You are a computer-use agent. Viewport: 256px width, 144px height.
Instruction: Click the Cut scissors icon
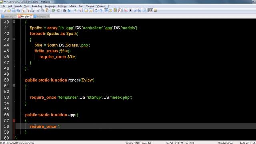click(38, 10)
